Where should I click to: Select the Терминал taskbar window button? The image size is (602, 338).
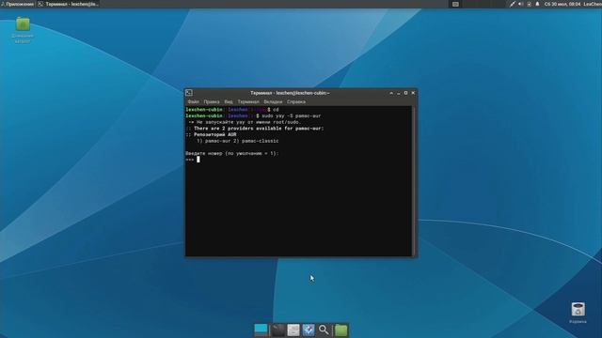pos(69,4)
